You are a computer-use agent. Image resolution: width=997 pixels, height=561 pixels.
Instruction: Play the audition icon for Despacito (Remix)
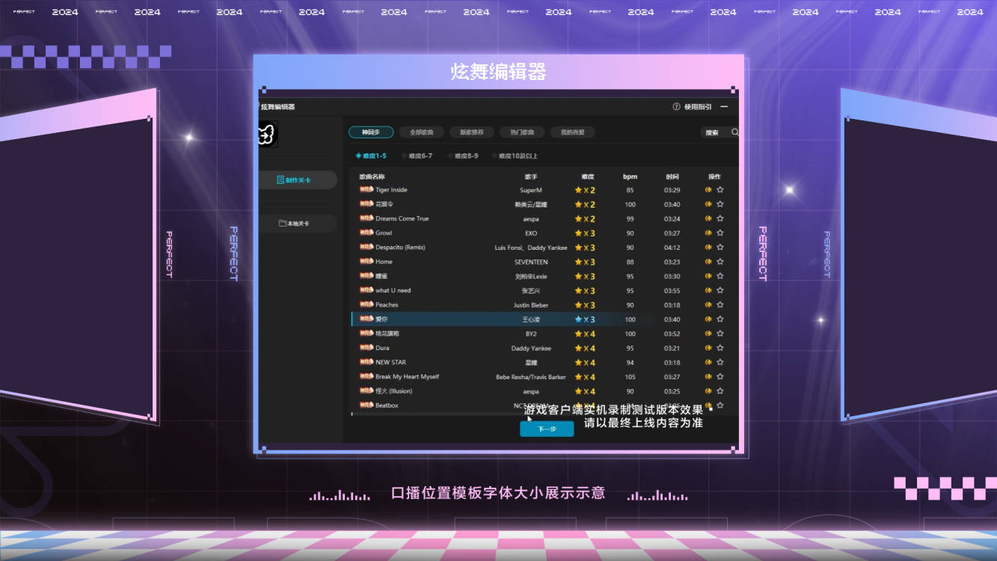click(x=708, y=247)
